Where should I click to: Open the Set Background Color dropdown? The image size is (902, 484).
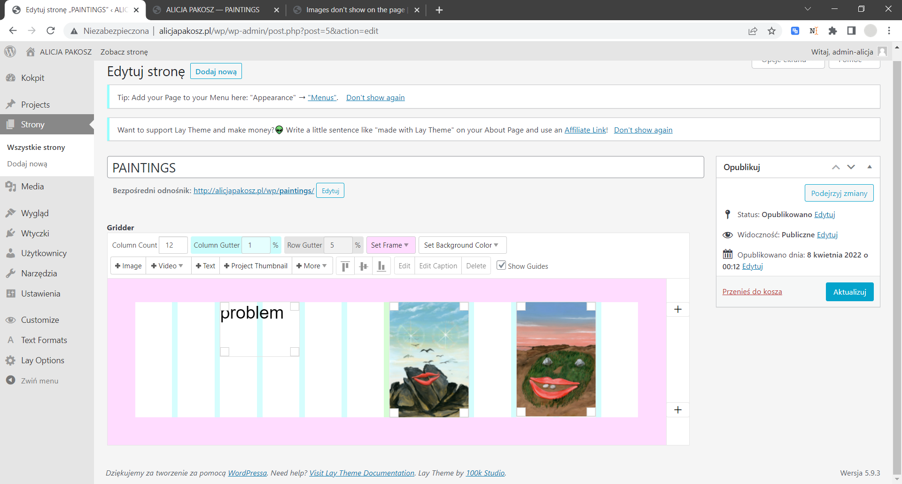(x=462, y=245)
